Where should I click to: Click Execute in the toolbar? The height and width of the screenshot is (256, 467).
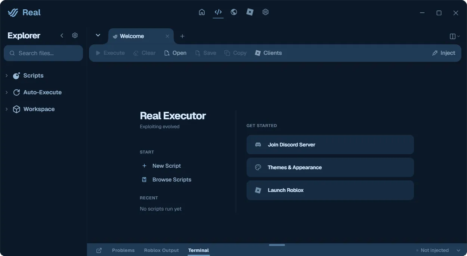coord(110,53)
